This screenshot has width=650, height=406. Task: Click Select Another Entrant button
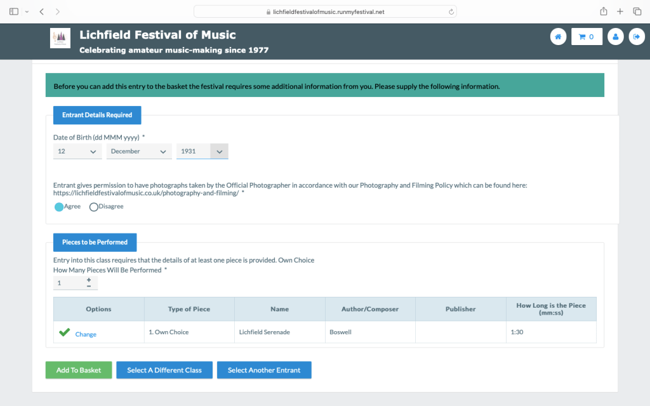point(264,370)
